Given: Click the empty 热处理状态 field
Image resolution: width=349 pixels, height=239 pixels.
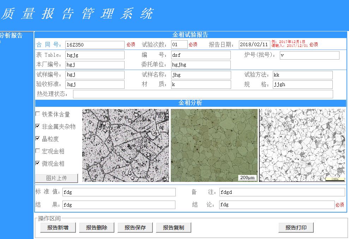Looking at the screenshot, I should point(203,94).
